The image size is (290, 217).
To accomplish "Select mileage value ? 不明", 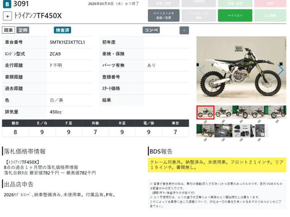I will [56, 65].
